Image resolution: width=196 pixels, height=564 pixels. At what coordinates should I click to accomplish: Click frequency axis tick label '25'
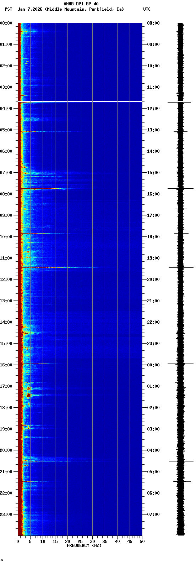click(80, 542)
